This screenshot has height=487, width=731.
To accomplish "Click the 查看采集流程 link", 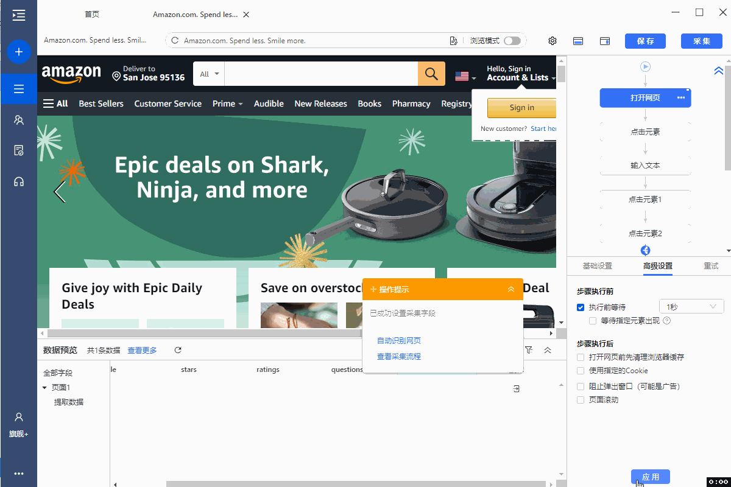I will pos(399,357).
